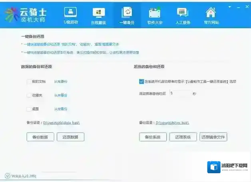Screen dimensions: 251x182
Task: Click the 还原数据 button
Action: coord(70,137)
